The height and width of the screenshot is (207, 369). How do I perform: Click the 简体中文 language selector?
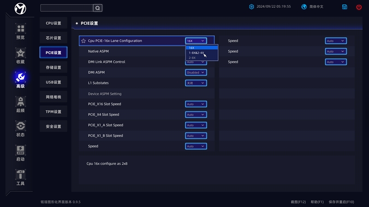pos(316,6)
